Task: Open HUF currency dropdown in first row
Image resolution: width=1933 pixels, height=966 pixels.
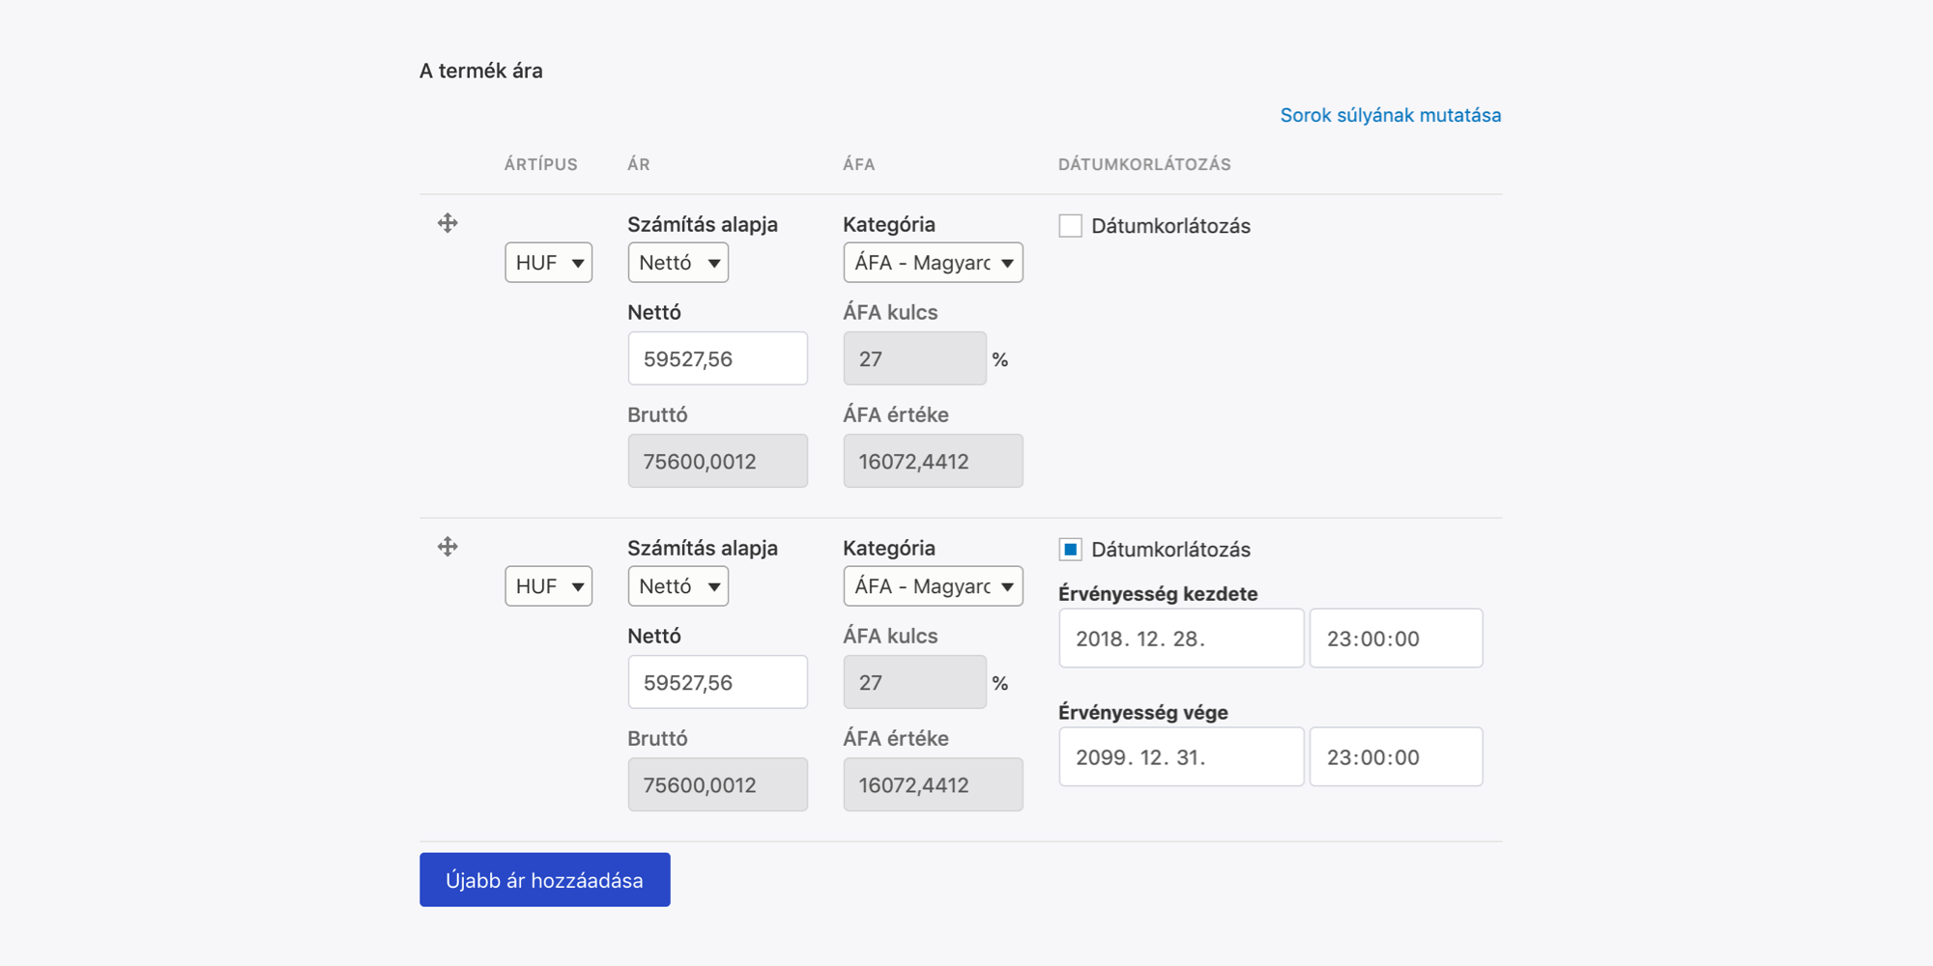Action: click(548, 263)
